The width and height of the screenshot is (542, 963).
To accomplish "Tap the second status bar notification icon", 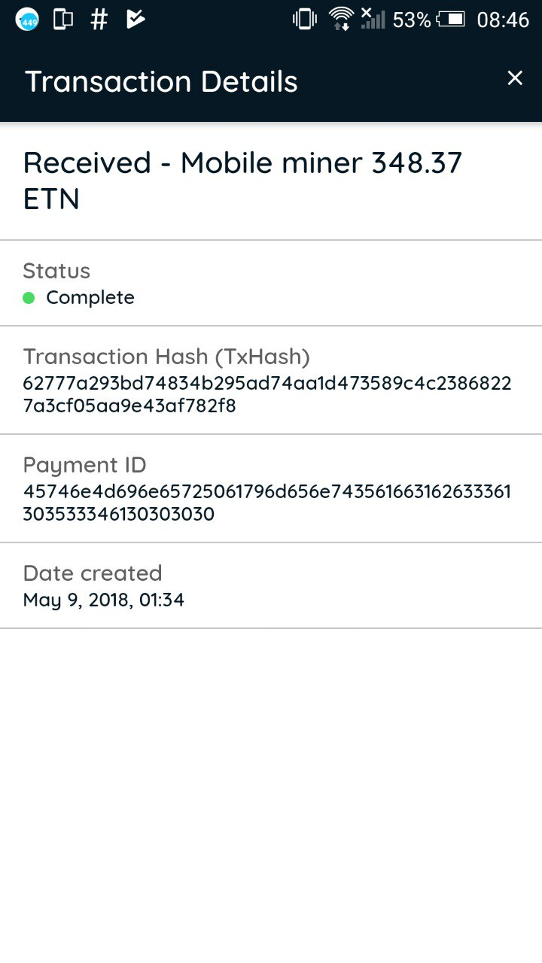I will tap(63, 20).
